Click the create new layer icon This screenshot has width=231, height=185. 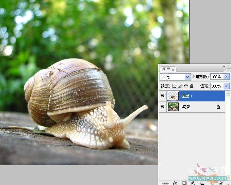click(211, 183)
